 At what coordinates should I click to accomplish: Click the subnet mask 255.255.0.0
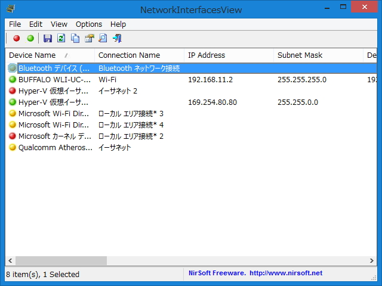pyautogui.click(x=298, y=102)
